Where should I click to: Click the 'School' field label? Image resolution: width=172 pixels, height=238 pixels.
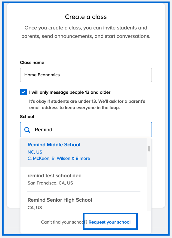pos(27,117)
